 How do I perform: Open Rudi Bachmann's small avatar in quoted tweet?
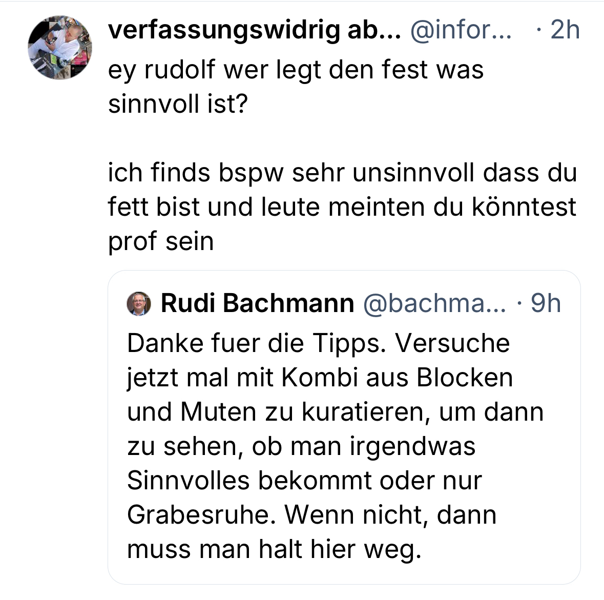[139, 304]
